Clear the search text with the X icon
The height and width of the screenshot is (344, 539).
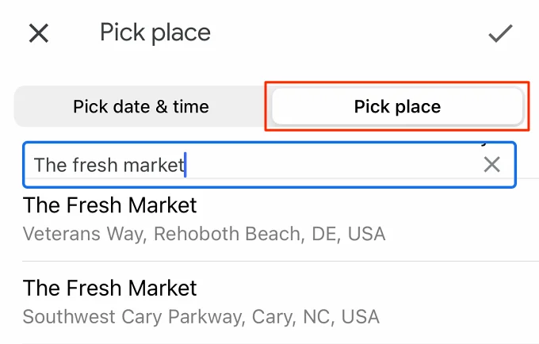click(492, 164)
